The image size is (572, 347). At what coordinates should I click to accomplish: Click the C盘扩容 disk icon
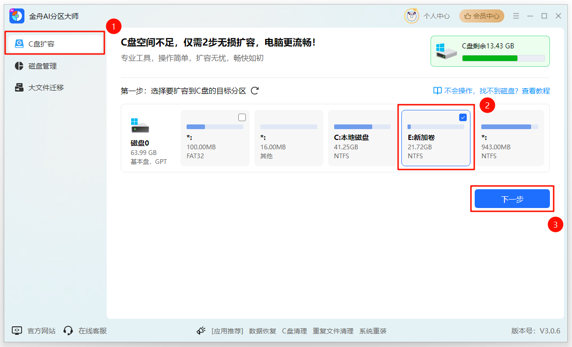click(19, 44)
